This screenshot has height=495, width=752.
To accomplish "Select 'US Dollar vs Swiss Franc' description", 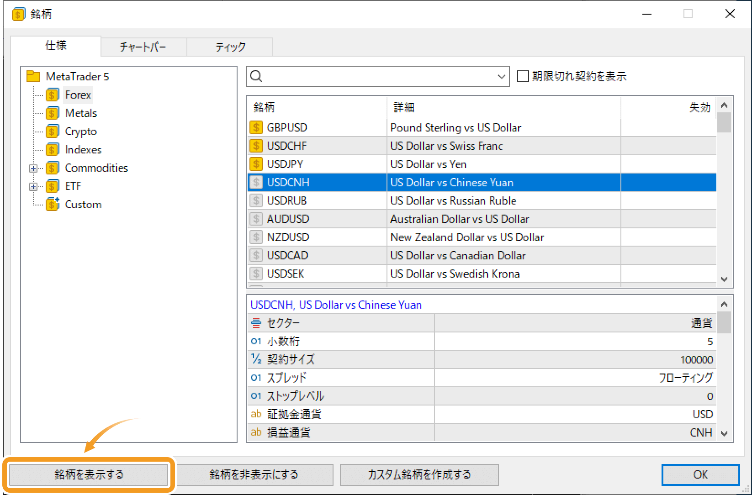I will pyautogui.click(x=446, y=146).
